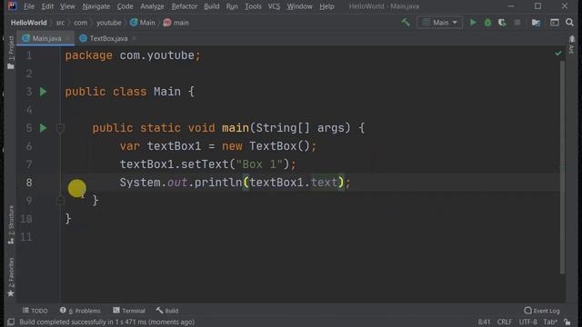Change file encoding UTF-8 in status bar

pyautogui.click(x=527, y=322)
